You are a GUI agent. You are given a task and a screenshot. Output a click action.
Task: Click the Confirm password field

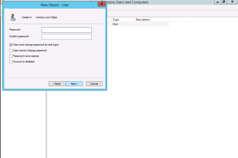(x=67, y=37)
